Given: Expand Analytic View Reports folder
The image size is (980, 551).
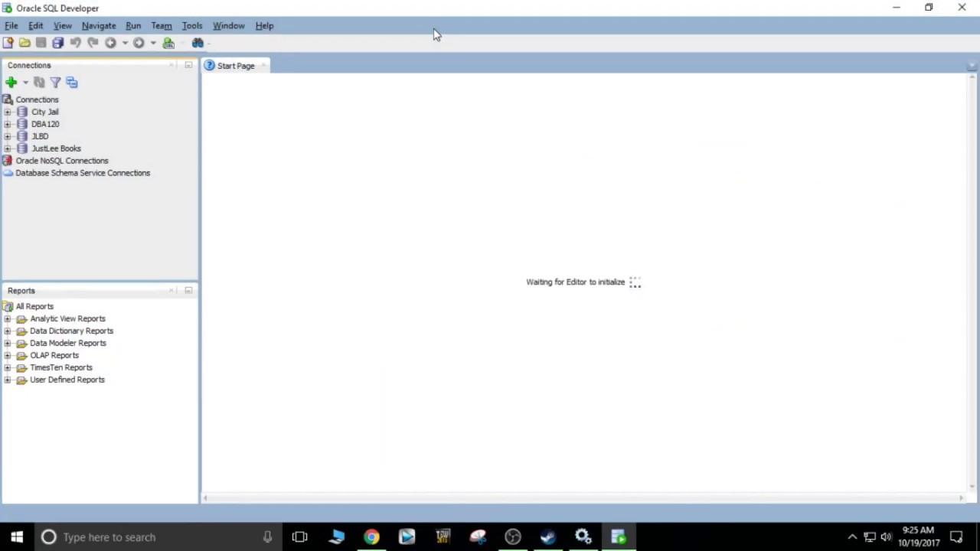Looking at the screenshot, I should click(8, 318).
